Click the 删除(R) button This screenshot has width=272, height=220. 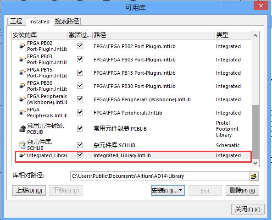(242, 191)
